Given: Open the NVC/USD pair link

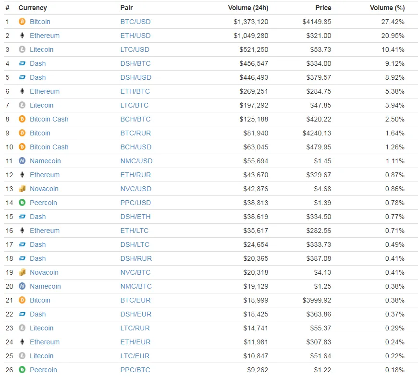Looking at the screenshot, I should point(136,189).
